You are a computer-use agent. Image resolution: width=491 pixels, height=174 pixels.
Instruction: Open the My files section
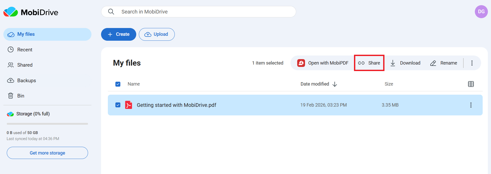[47, 34]
